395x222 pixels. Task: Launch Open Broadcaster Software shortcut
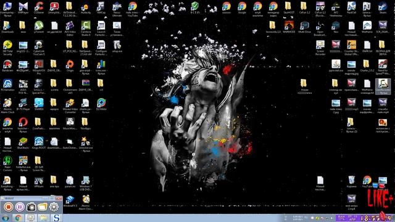click(320, 28)
